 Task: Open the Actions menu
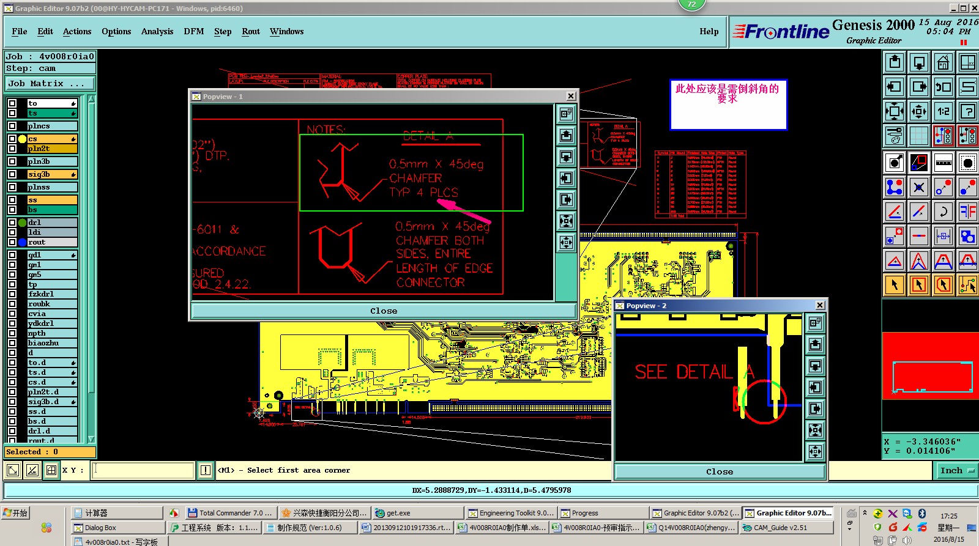[x=77, y=31]
